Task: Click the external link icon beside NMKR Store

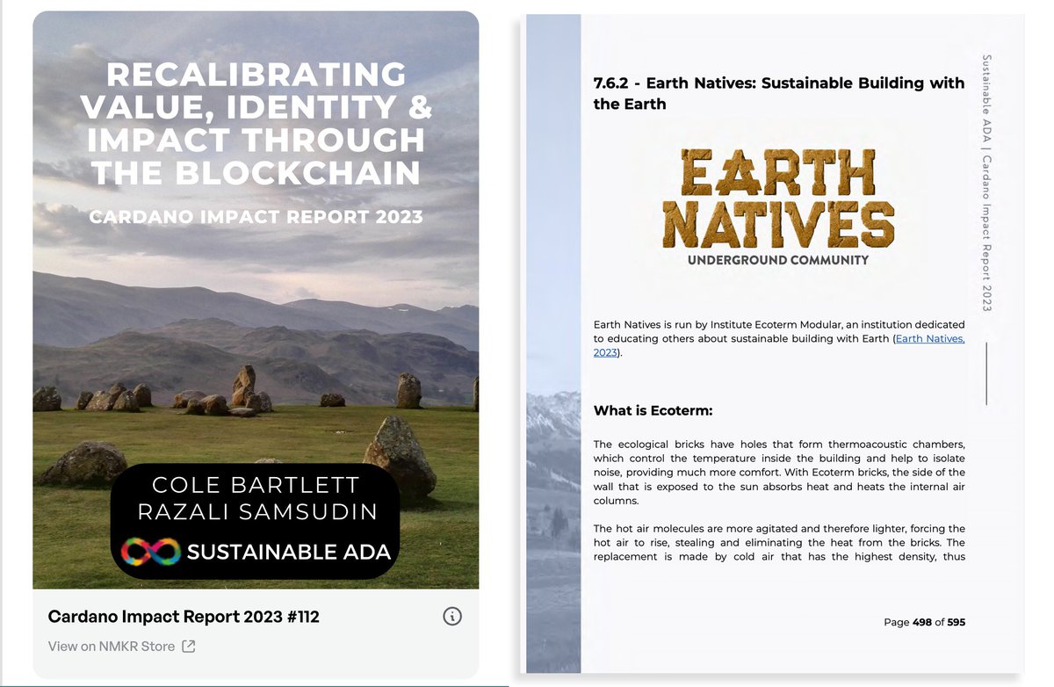Action: (x=188, y=647)
